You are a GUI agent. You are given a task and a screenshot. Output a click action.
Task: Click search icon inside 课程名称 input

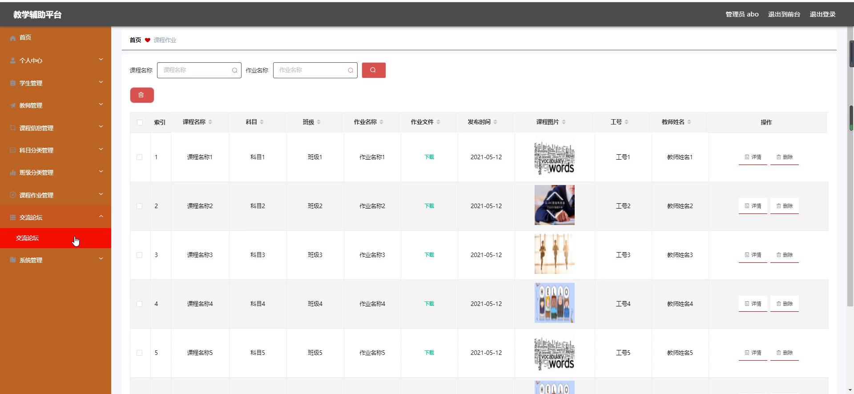pos(234,70)
